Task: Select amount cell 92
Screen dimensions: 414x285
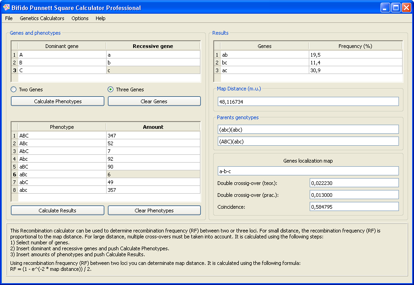Action: pyautogui.click(x=153, y=159)
